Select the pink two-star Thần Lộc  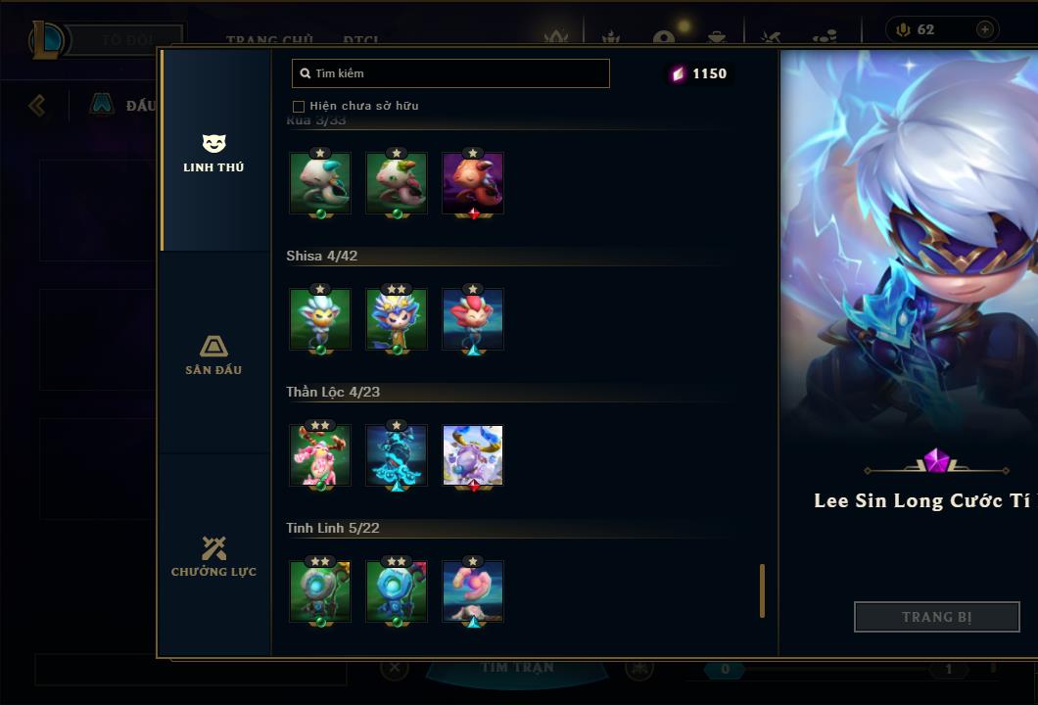(320, 455)
